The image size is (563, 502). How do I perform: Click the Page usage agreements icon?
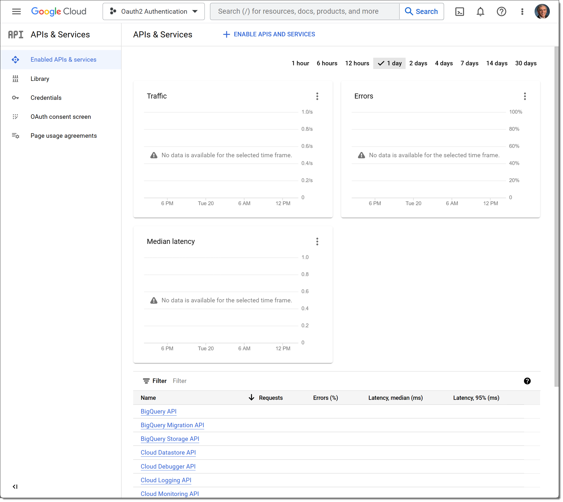tap(16, 136)
